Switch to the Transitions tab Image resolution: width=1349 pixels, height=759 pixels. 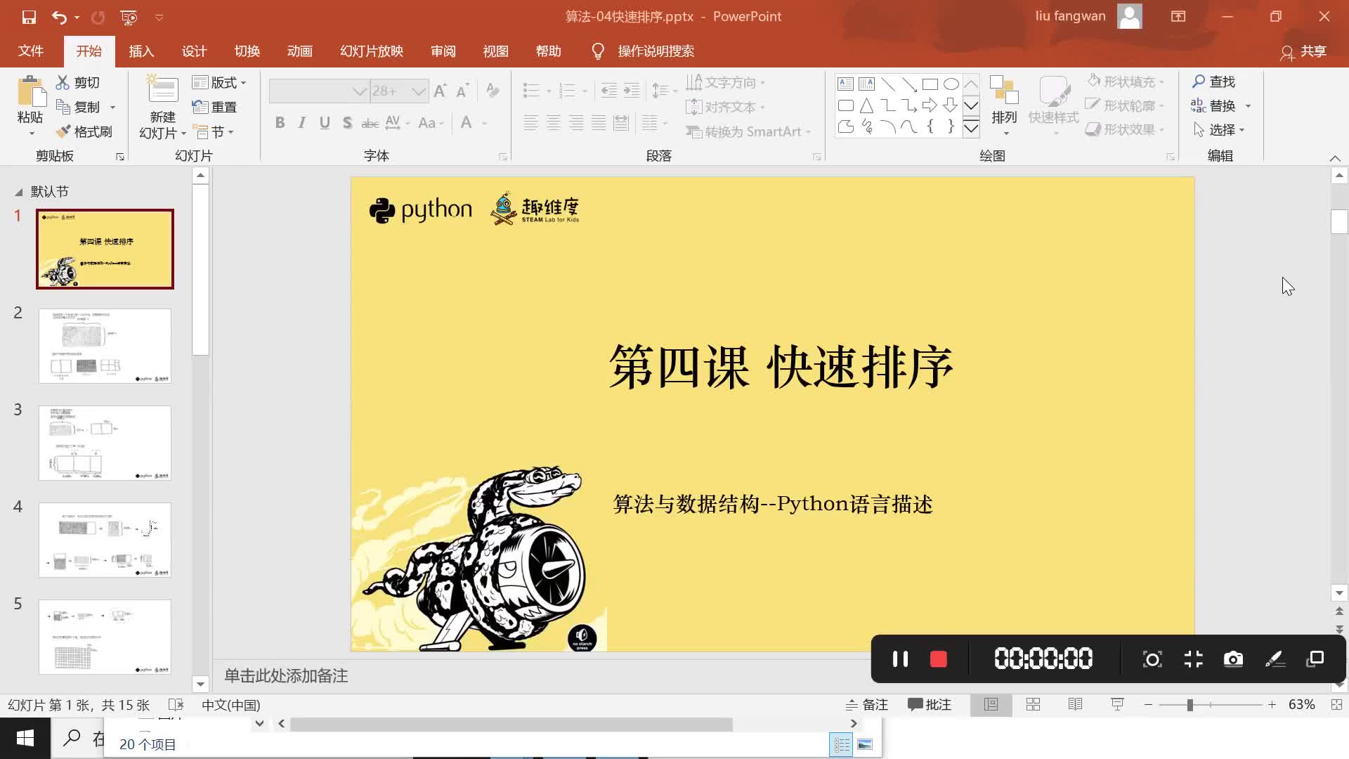coord(247,51)
